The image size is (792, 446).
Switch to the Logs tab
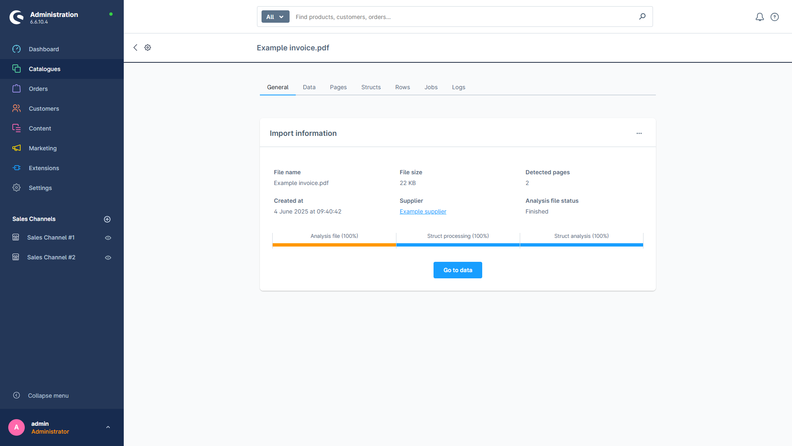[458, 87]
